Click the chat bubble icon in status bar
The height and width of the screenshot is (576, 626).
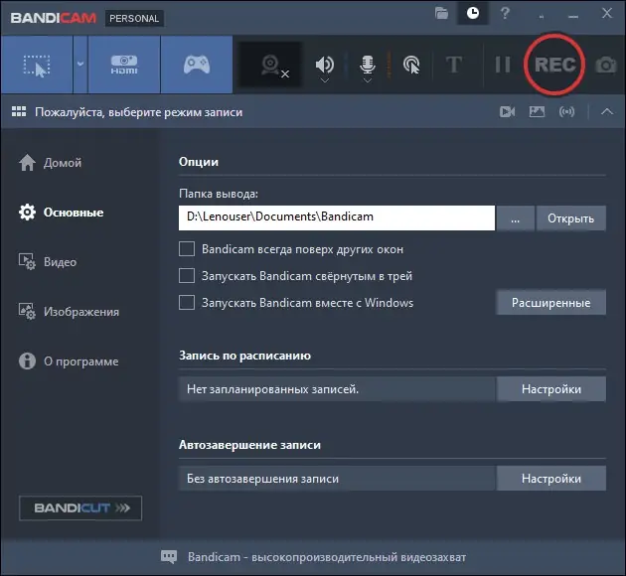[169, 556]
